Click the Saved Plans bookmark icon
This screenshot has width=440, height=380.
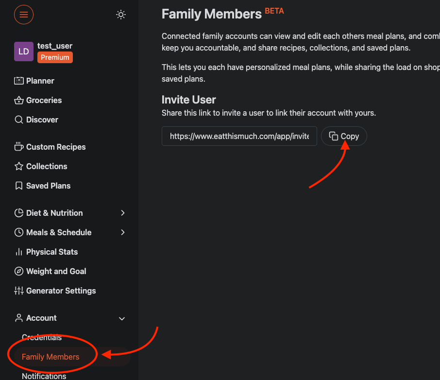point(19,186)
